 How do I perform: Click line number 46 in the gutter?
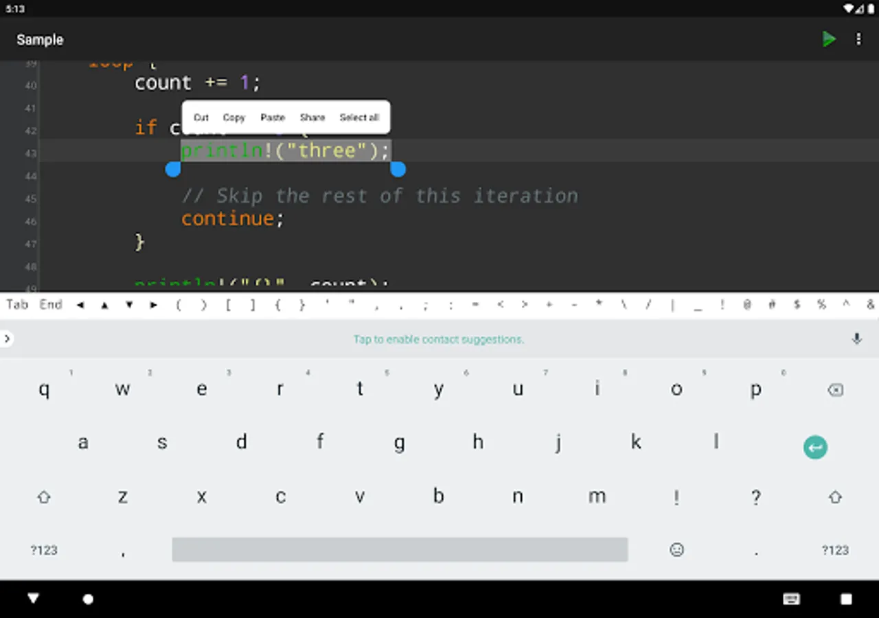(x=31, y=222)
